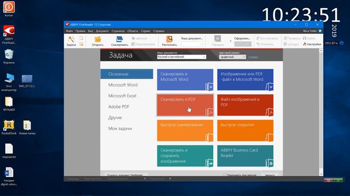The height and width of the screenshot is (196, 350).
Task: Open the Файл menu
Action: (x=69, y=31)
